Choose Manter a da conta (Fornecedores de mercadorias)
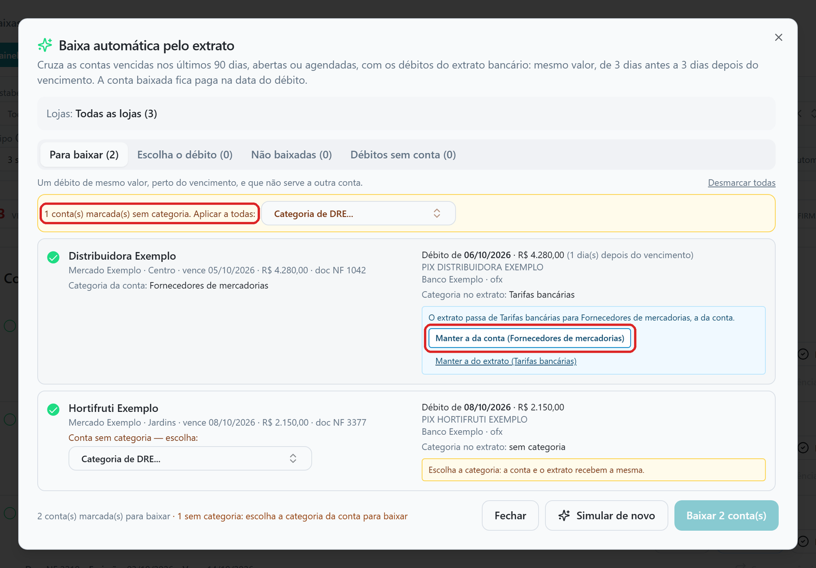This screenshot has height=568, width=816. click(x=530, y=338)
